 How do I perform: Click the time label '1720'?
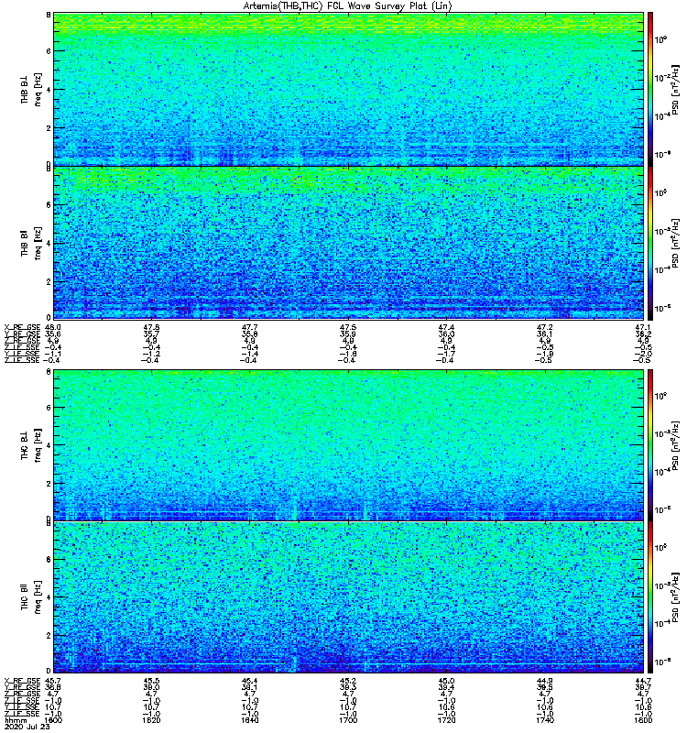446,720
